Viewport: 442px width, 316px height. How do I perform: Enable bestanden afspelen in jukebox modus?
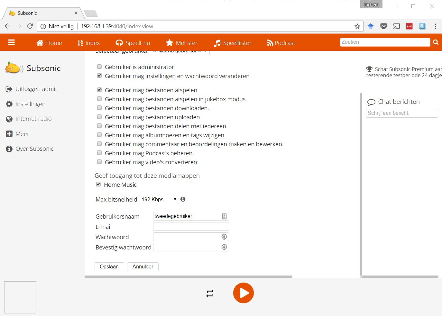[x=99, y=99]
